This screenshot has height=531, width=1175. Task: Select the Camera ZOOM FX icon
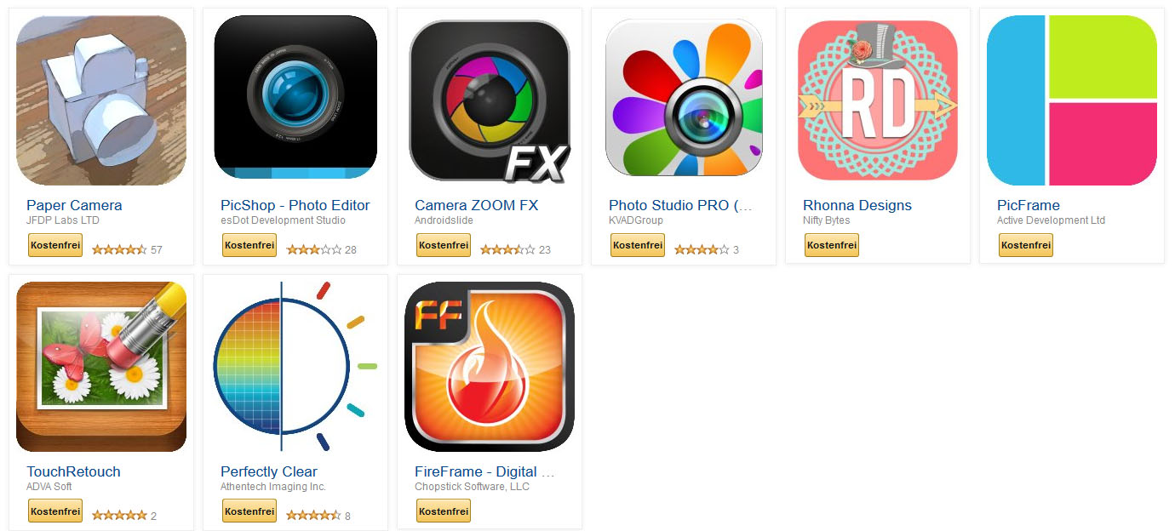point(490,100)
